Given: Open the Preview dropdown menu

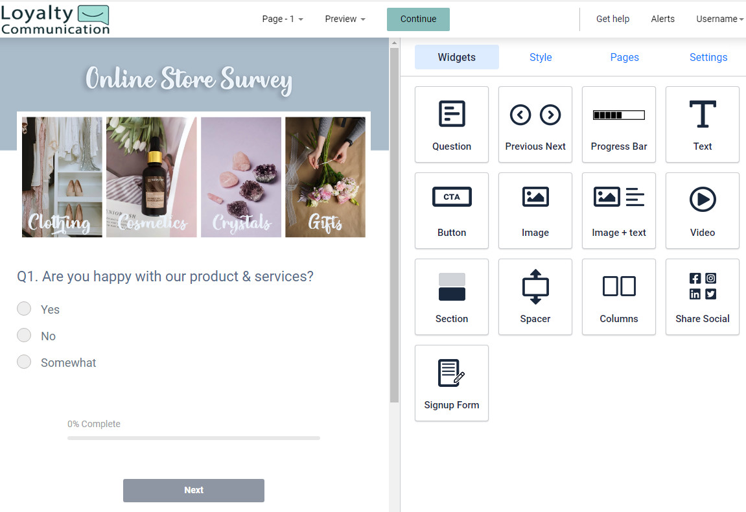Looking at the screenshot, I should pyautogui.click(x=345, y=19).
